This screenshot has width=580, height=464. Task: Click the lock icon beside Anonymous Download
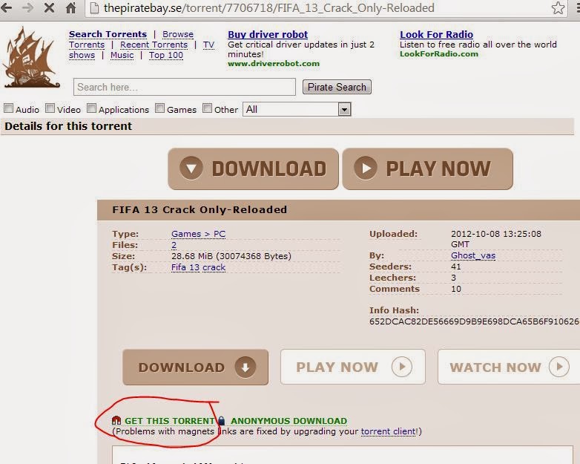point(222,420)
